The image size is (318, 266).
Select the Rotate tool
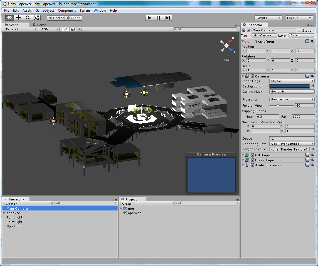click(27, 18)
